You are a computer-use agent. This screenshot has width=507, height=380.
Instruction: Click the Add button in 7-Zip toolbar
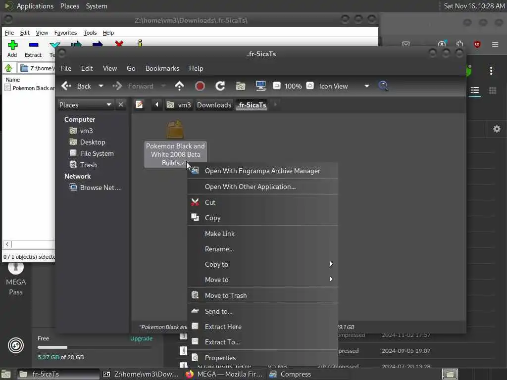point(12,49)
